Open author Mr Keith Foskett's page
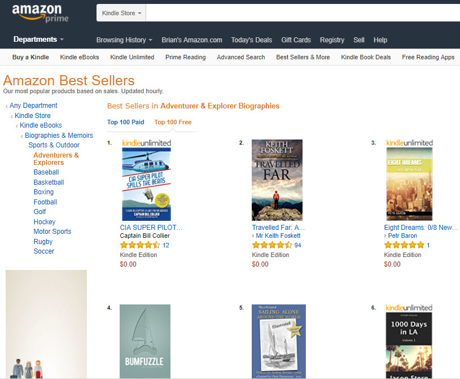This screenshot has height=379, width=460. [278, 236]
